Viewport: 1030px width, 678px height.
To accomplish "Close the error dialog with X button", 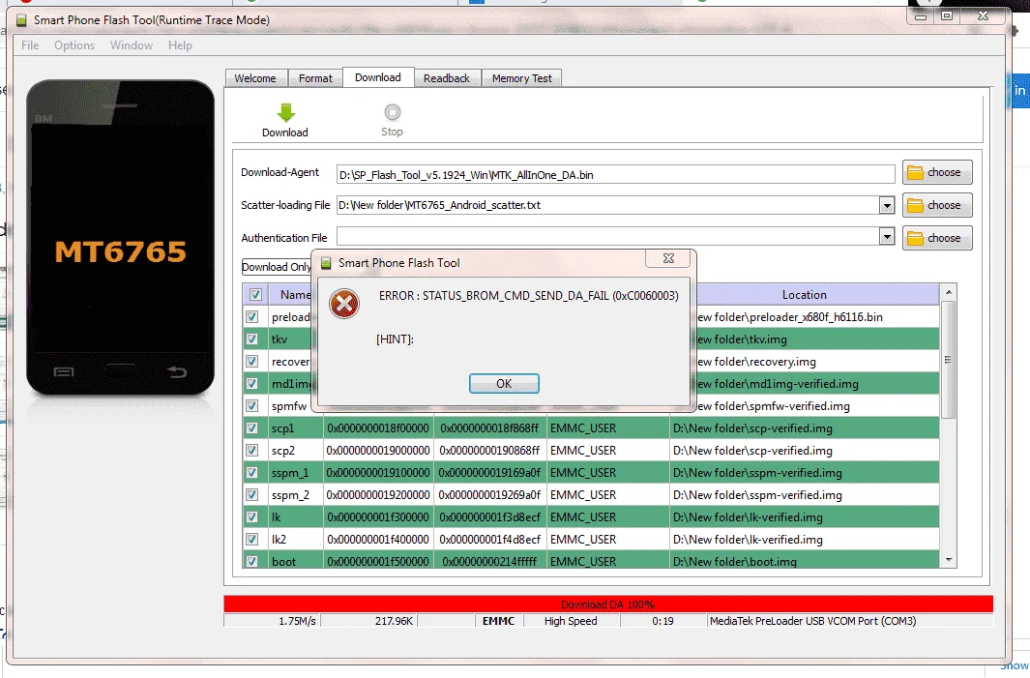I will (668, 258).
